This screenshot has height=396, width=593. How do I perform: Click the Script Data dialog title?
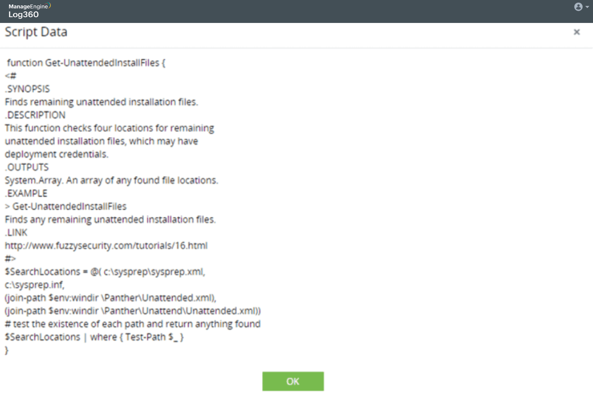(x=36, y=32)
